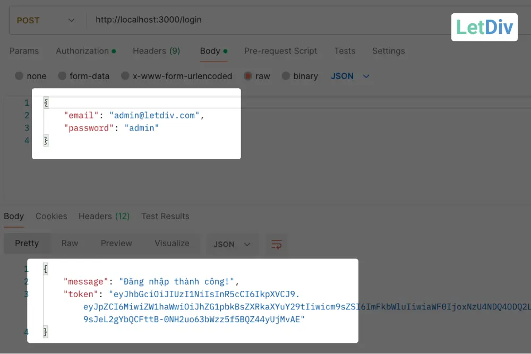
Task: View the response Cookies tab
Action: coord(51,216)
